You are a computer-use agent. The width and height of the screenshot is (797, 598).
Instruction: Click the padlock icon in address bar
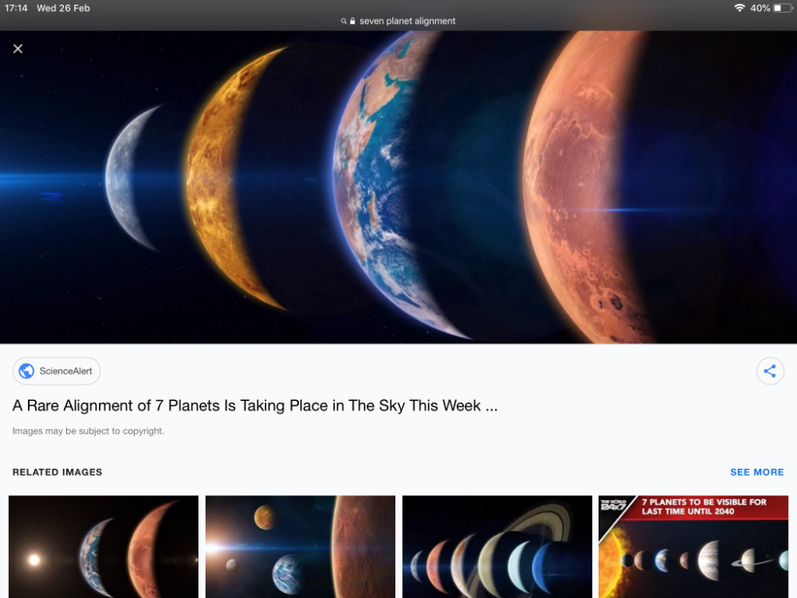click(352, 21)
